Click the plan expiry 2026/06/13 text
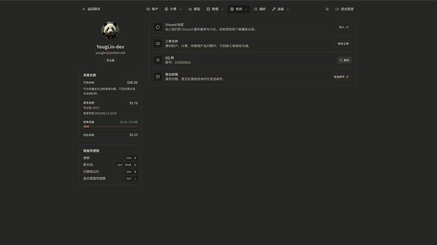 tap(100, 113)
